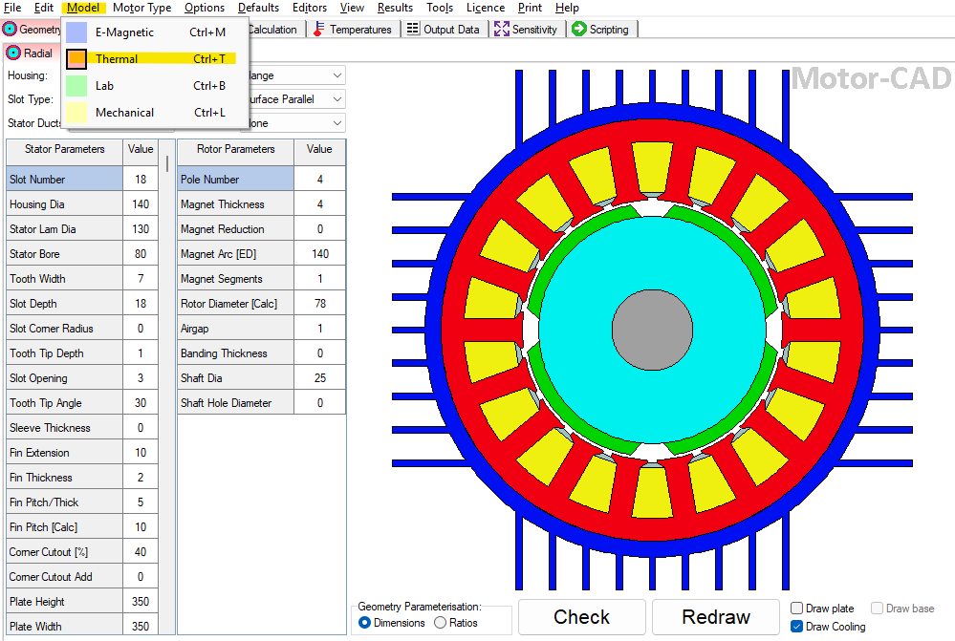Expand the Stator Ducts dropdown showing None
955x641 pixels.
pos(336,123)
